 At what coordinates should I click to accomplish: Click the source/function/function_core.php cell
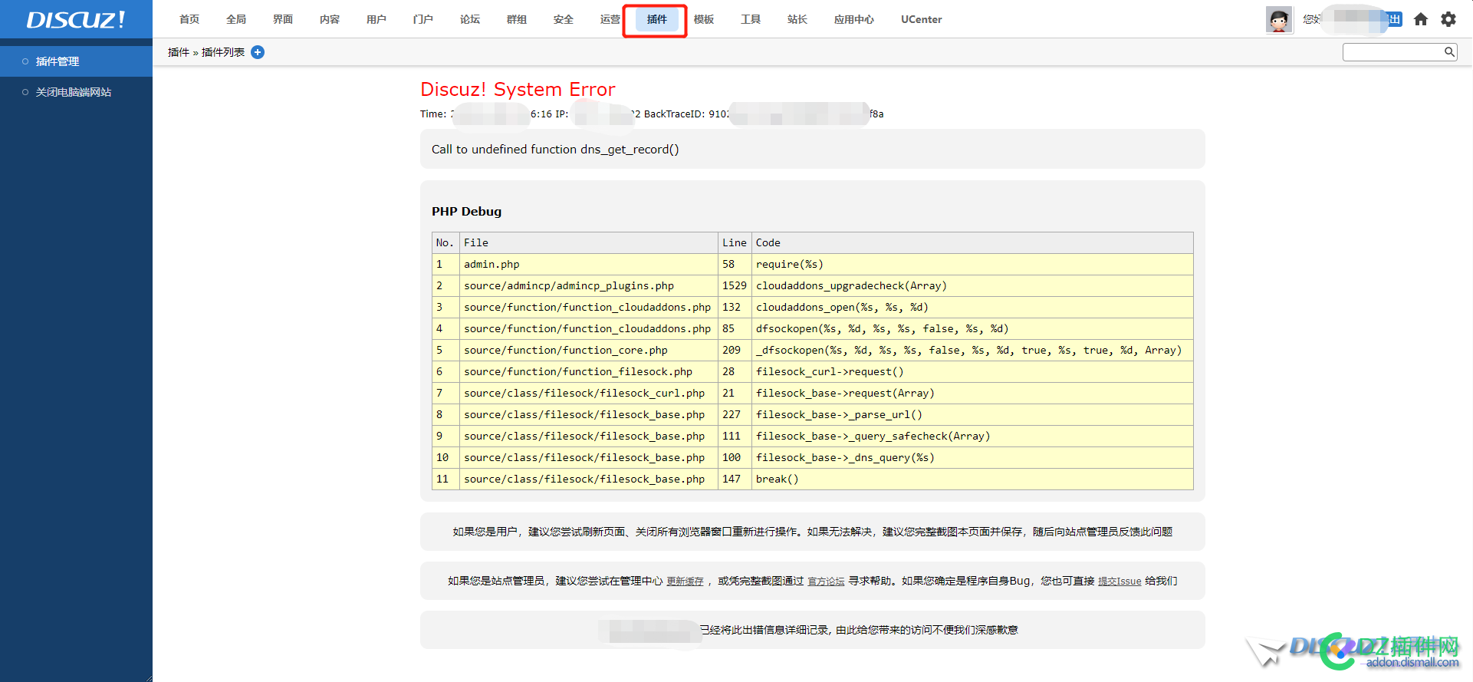[588, 350]
